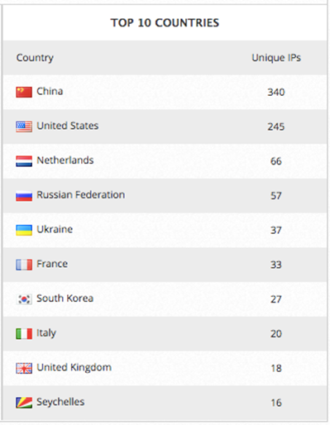Click the China flag icon
The width and height of the screenshot is (330, 425).
(x=24, y=92)
